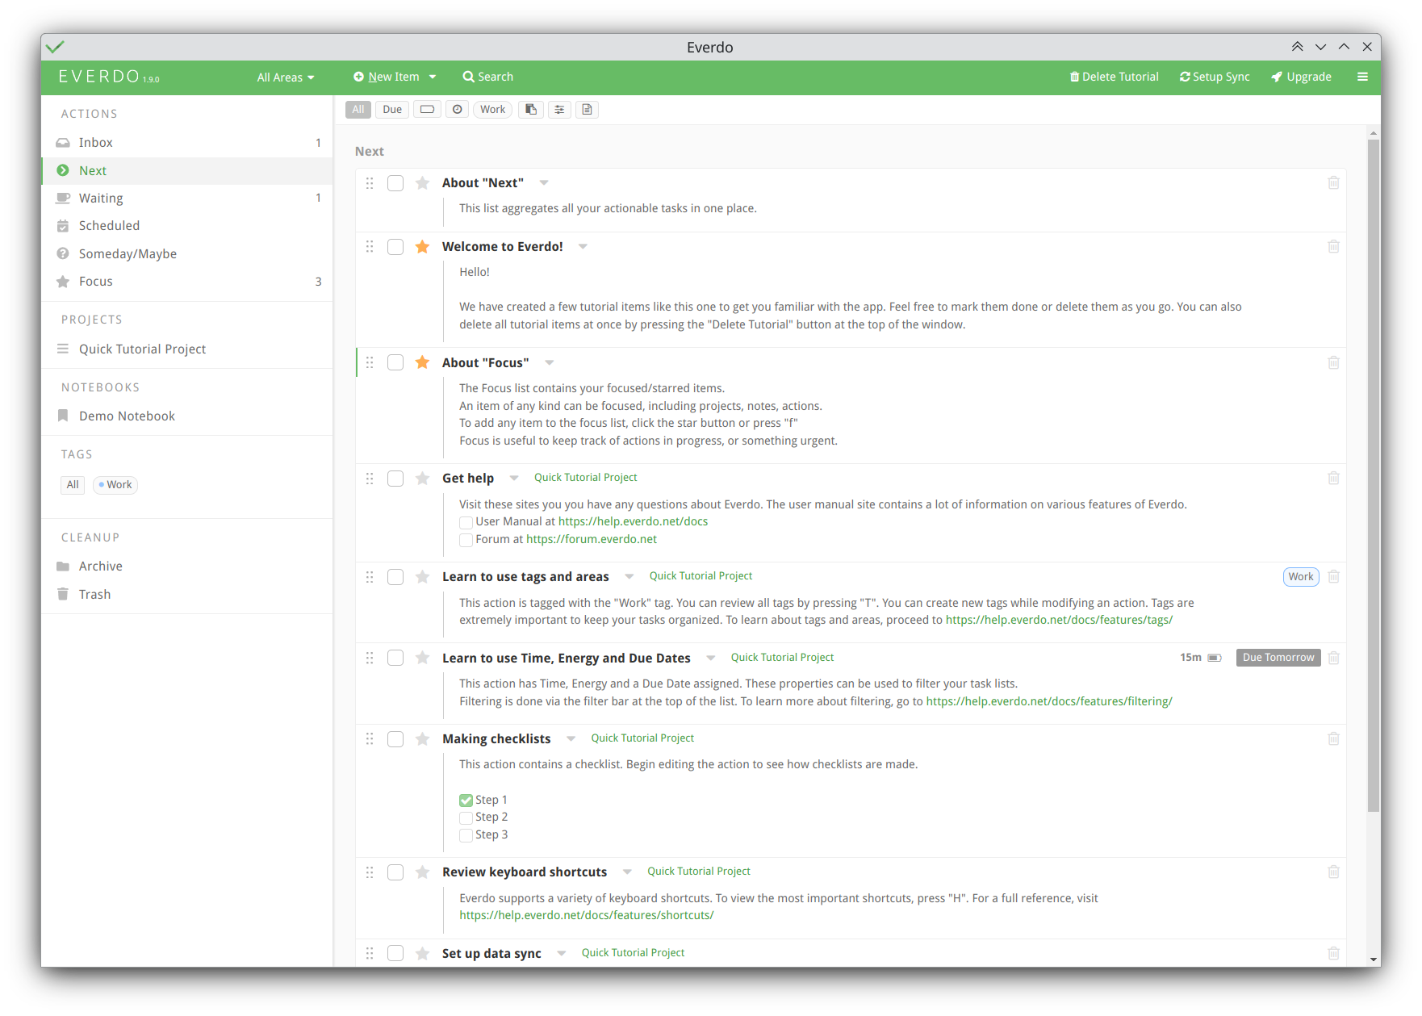The width and height of the screenshot is (1422, 1016).
Task: Check off 'Step 2' in the checklist
Action: point(466,817)
